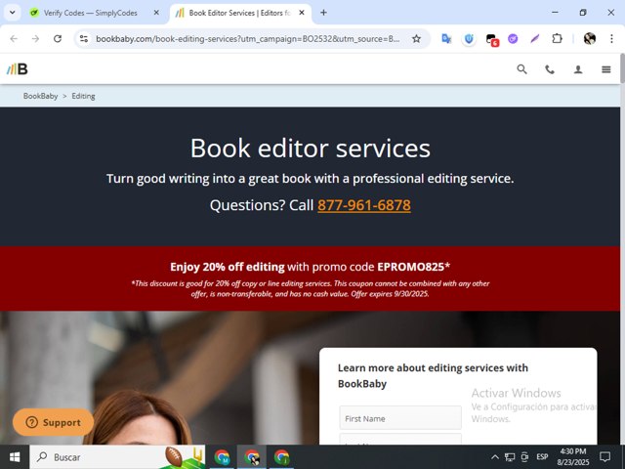Open the Extensions puzzle menu
The height and width of the screenshot is (469, 625).
point(557,39)
